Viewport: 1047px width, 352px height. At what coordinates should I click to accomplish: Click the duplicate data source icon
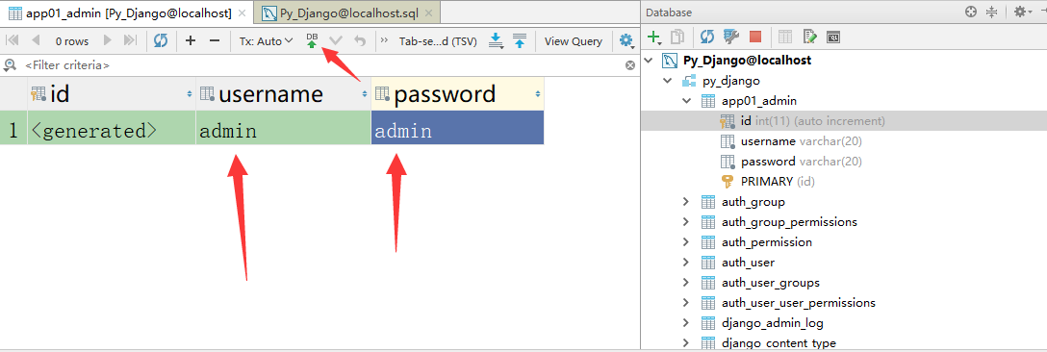pos(677,37)
